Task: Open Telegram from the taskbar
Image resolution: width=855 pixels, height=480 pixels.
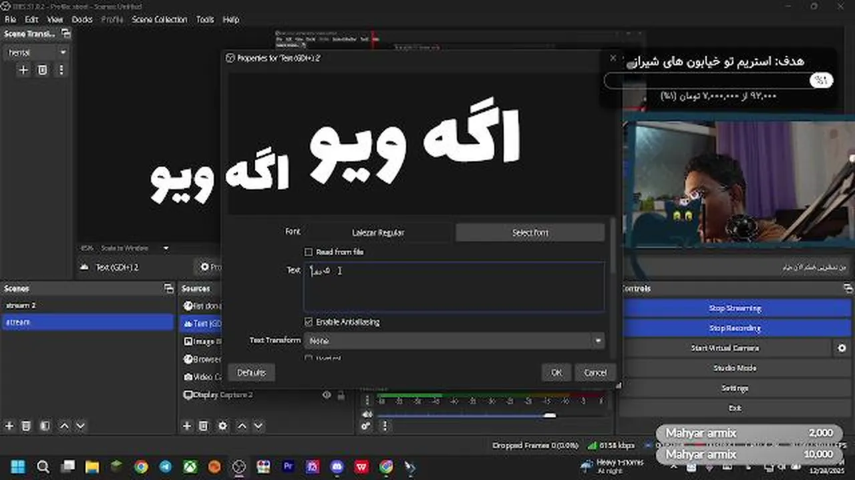Action: [165, 466]
